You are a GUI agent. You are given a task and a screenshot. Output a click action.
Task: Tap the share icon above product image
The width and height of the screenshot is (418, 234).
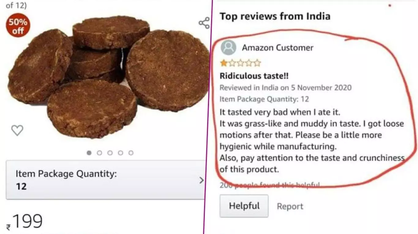click(204, 23)
